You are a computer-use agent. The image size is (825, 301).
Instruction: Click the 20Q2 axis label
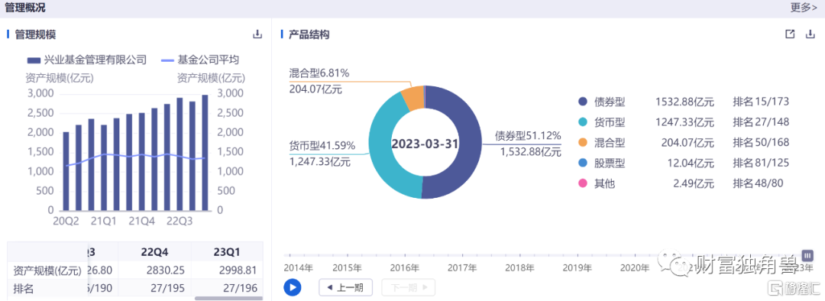(66, 221)
